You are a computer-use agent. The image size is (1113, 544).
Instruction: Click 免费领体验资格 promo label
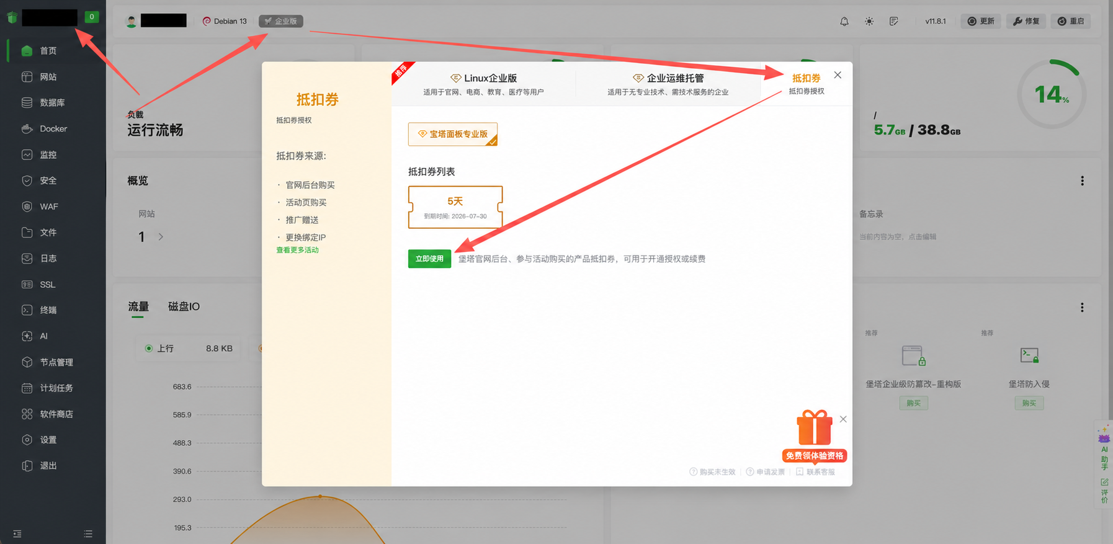(x=815, y=456)
